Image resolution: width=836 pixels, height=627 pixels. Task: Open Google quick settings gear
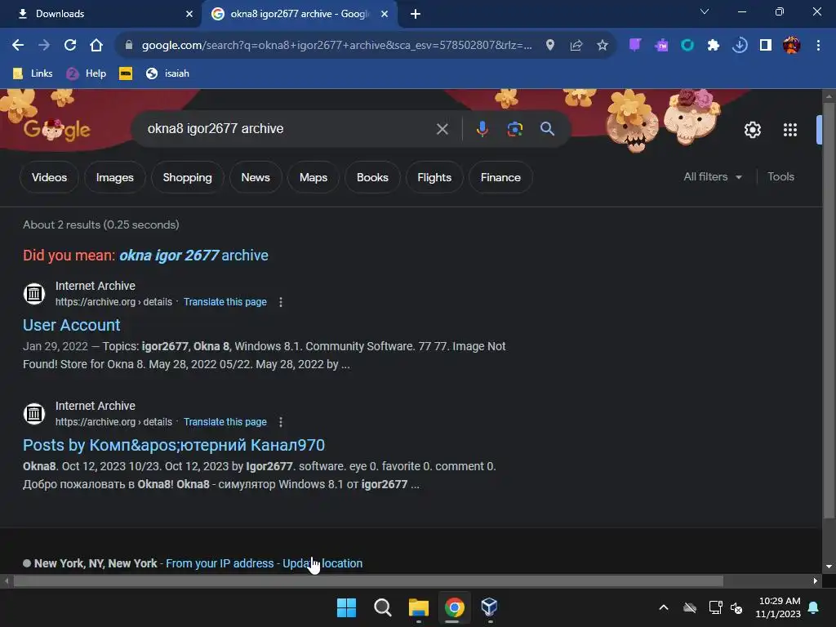point(752,130)
